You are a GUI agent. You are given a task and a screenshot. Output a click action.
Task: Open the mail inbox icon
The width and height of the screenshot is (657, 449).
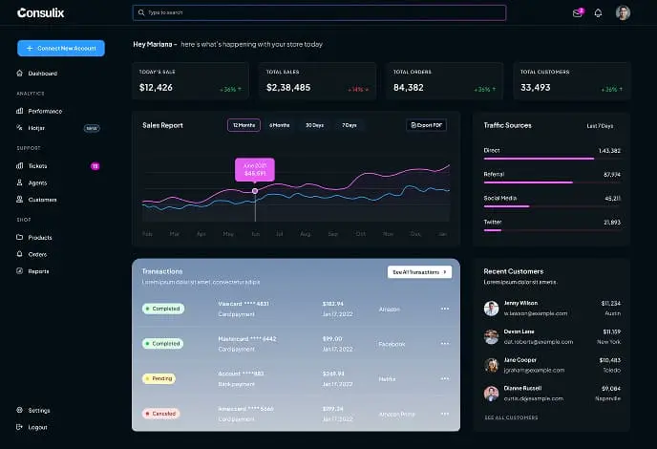click(x=578, y=13)
